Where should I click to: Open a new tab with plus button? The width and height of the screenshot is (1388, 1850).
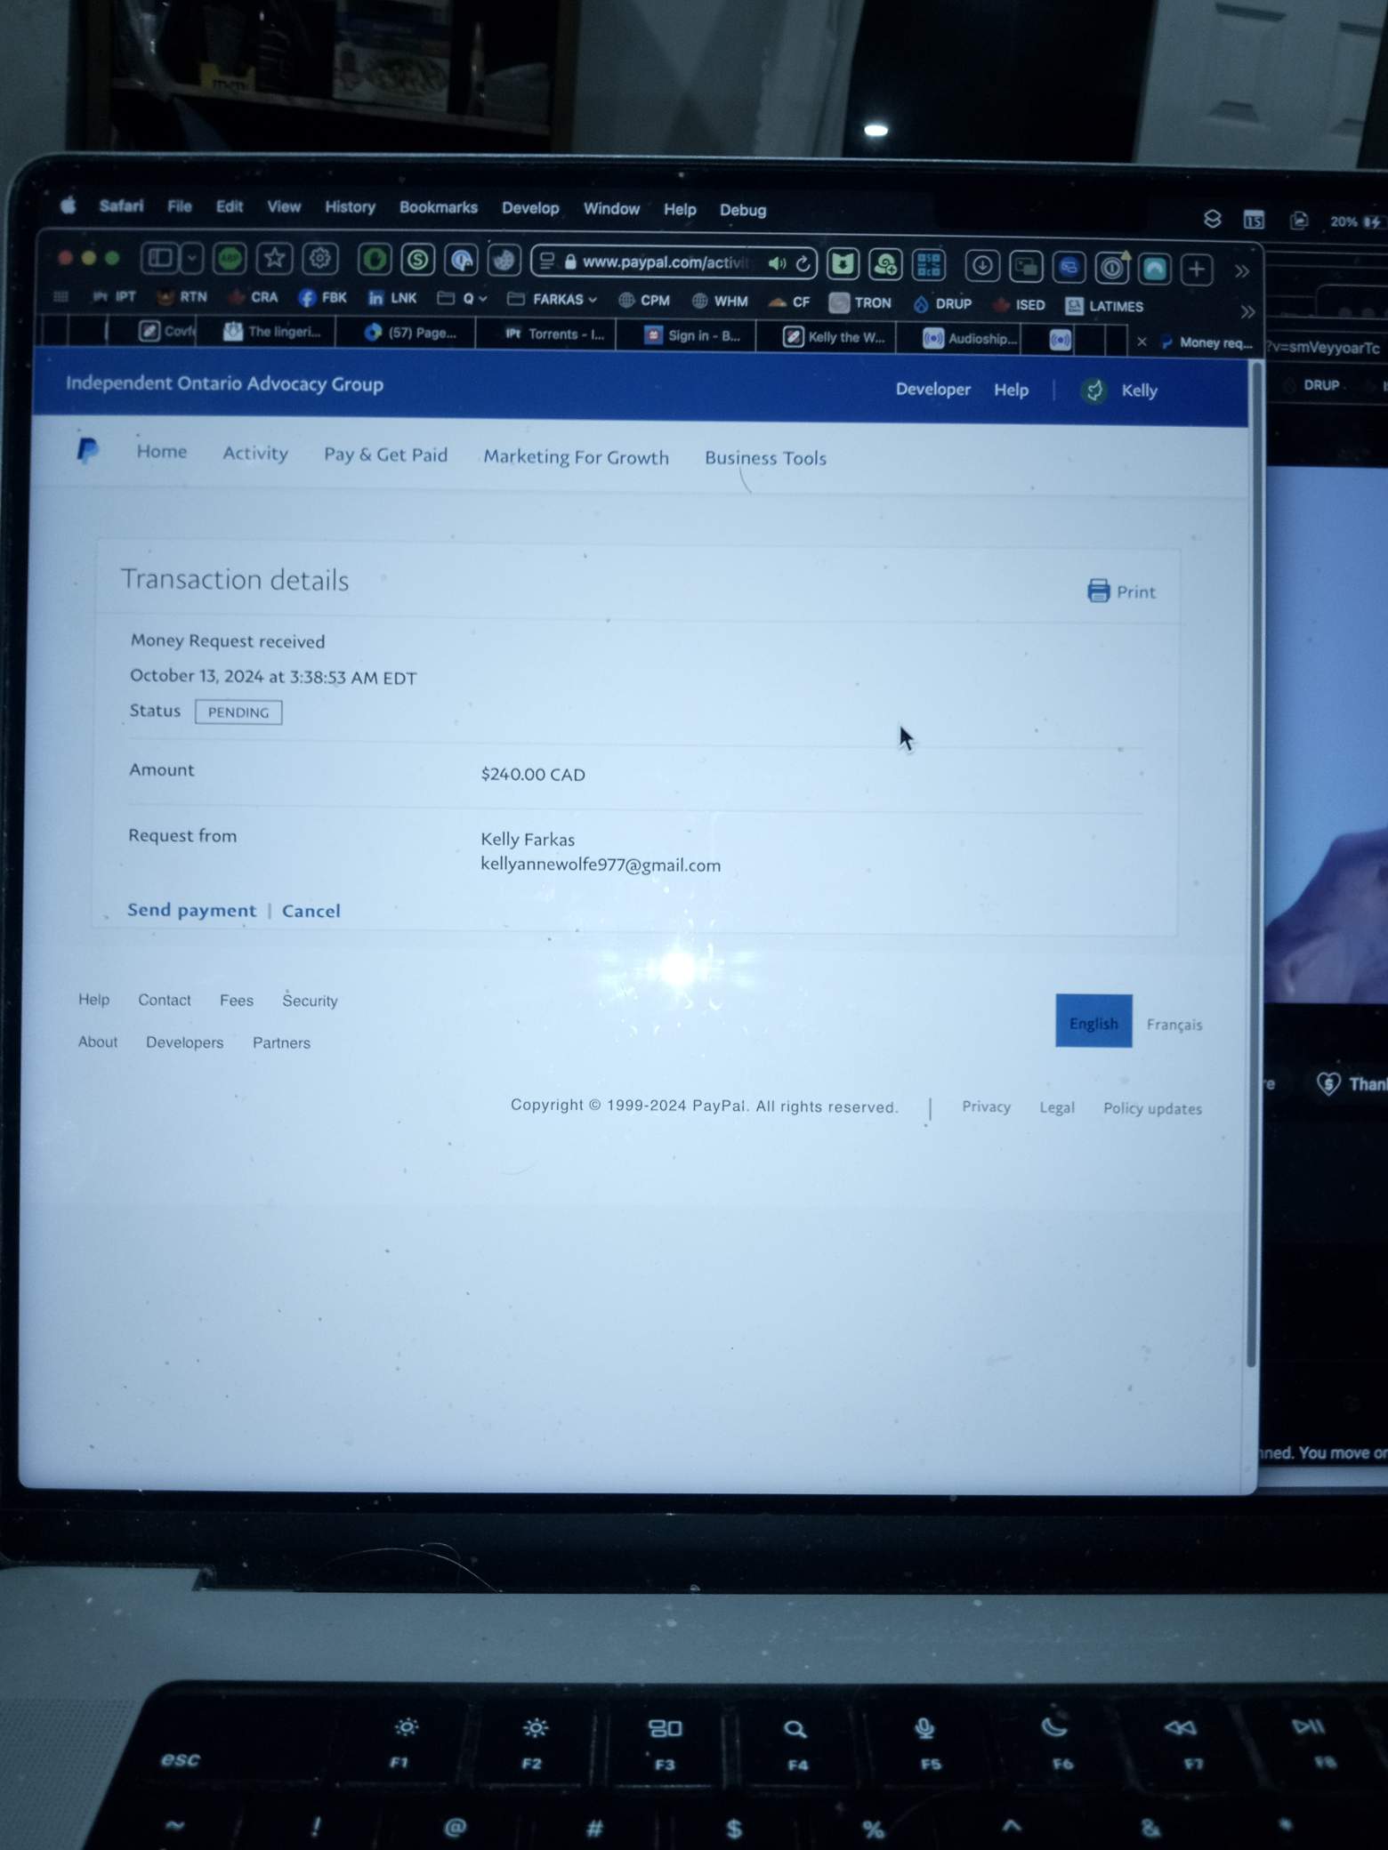(x=1197, y=269)
